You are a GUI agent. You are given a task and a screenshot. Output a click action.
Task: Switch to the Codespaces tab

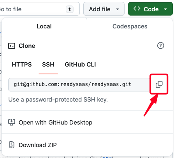[x=130, y=26]
